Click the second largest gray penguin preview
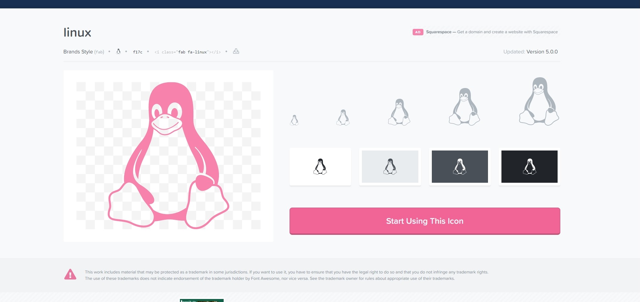This screenshot has height=302, width=640. point(464,107)
